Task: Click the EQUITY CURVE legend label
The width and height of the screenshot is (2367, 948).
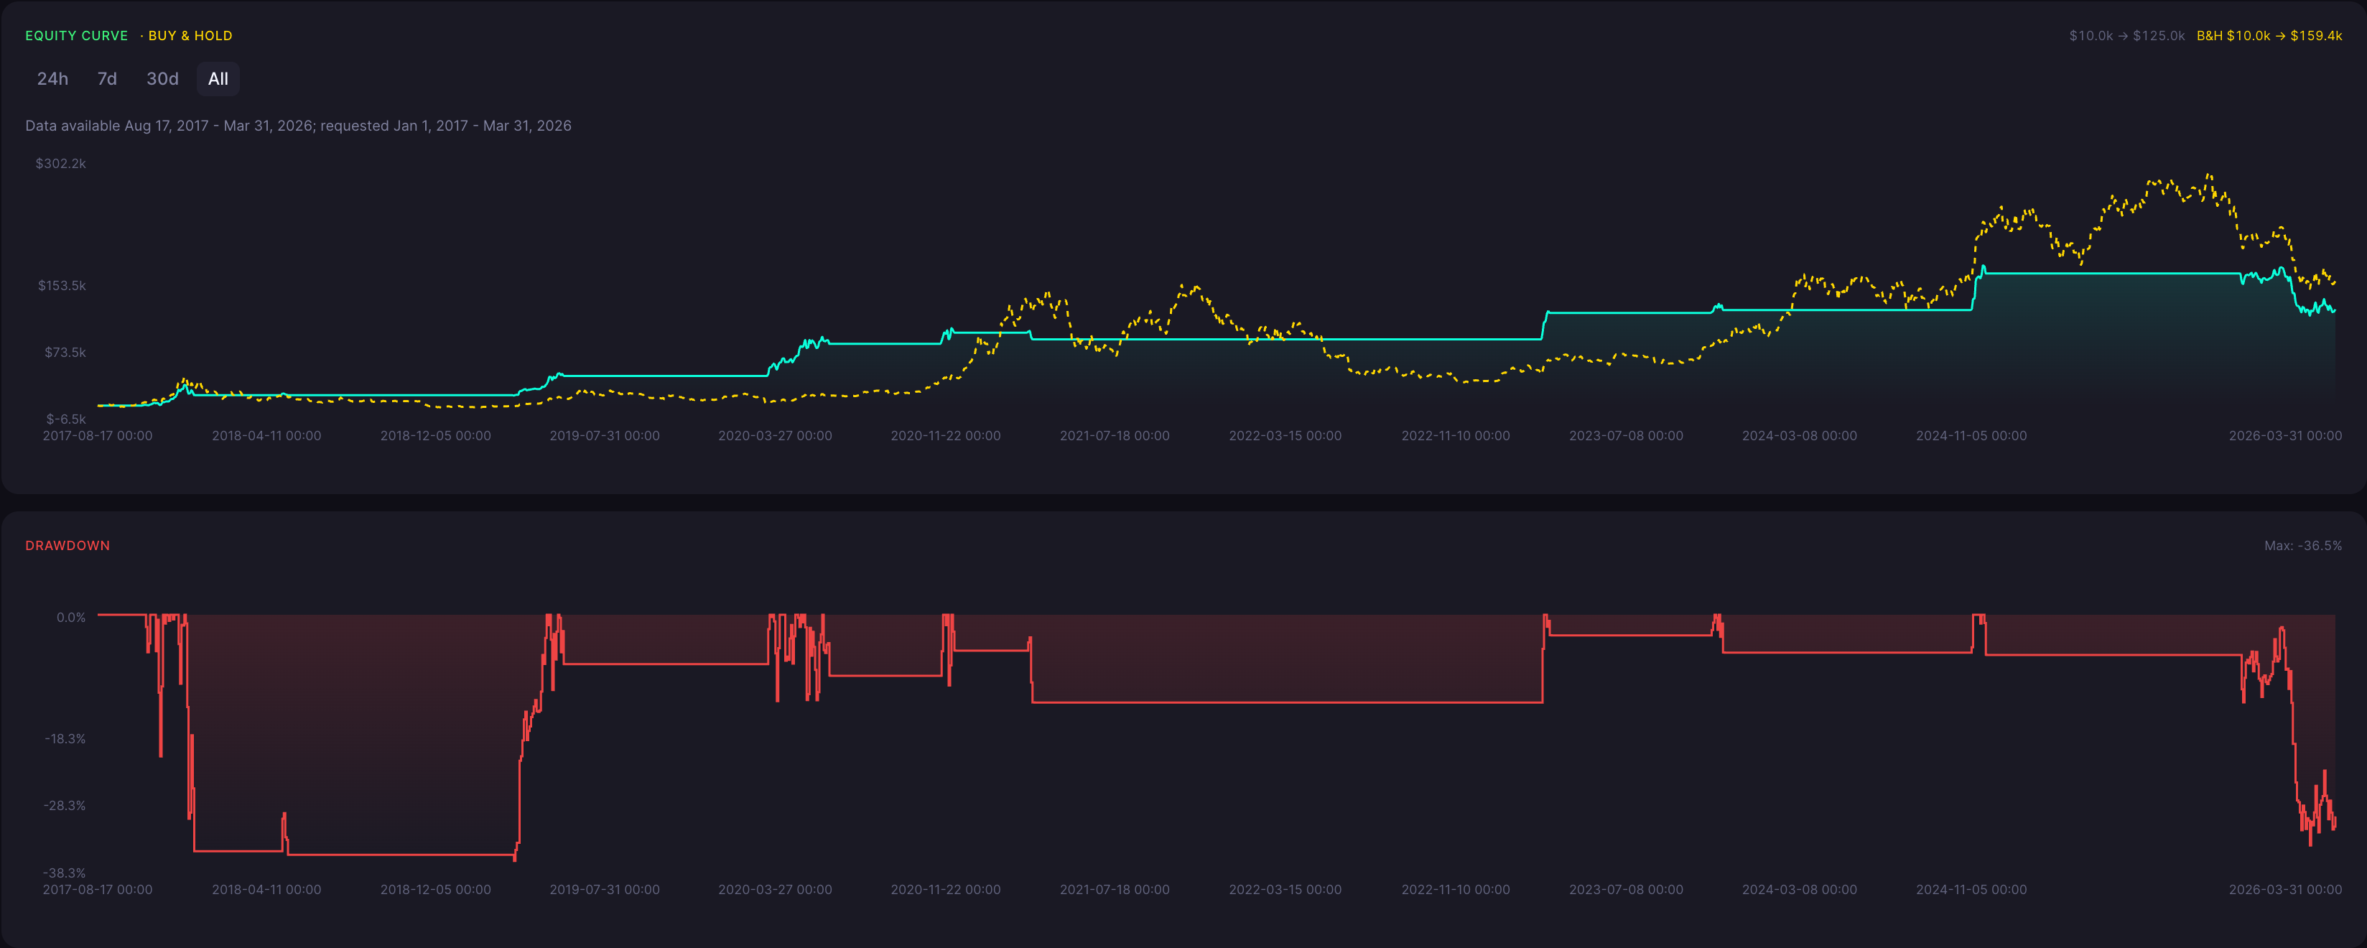Action: [76, 36]
